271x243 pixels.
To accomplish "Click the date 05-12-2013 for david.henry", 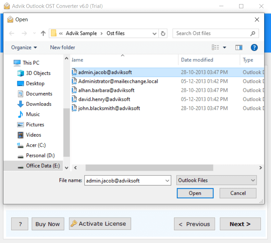I will tap(204, 99).
